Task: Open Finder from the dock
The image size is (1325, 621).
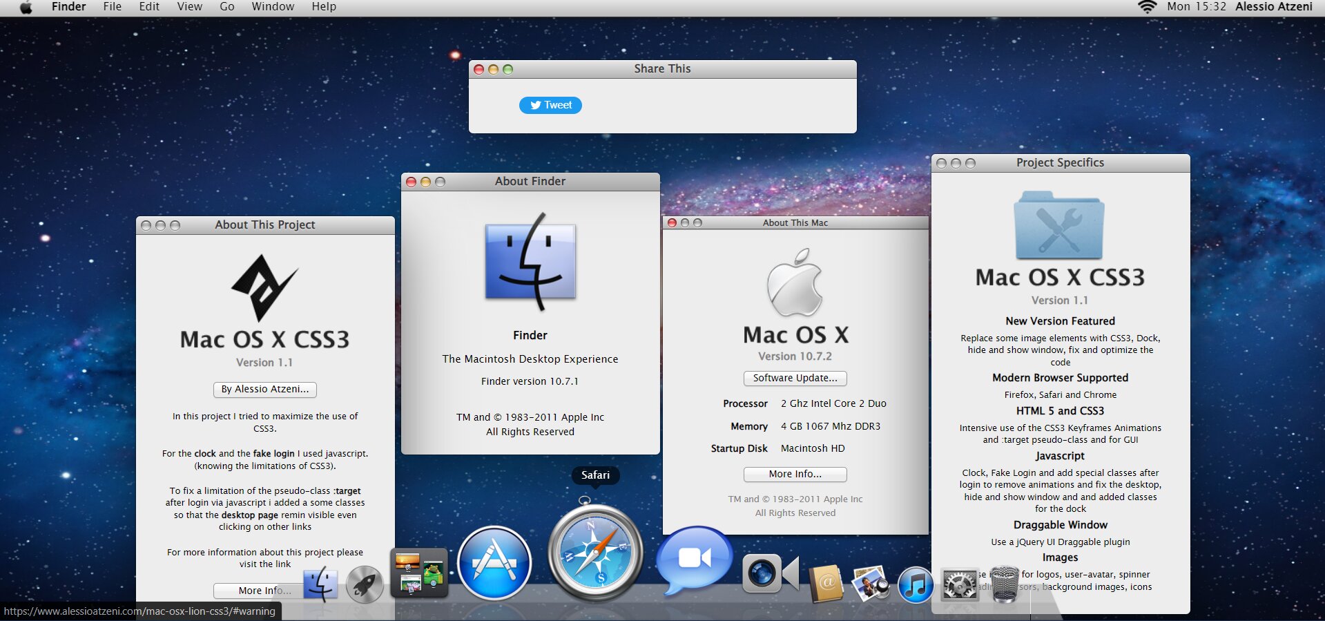Action: click(x=320, y=584)
